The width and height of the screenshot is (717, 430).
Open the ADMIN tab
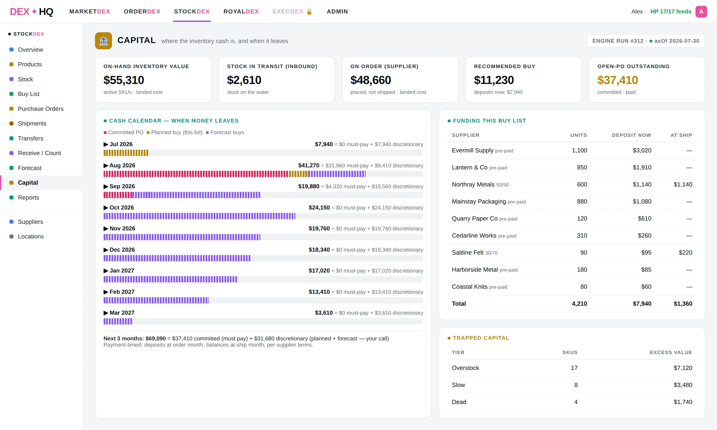tap(337, 11)
